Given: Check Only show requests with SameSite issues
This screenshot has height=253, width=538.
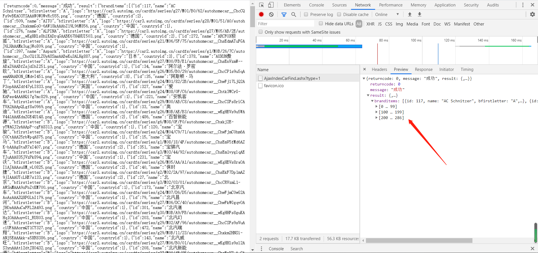Looking at the screenshot, I should pos(261,32).
